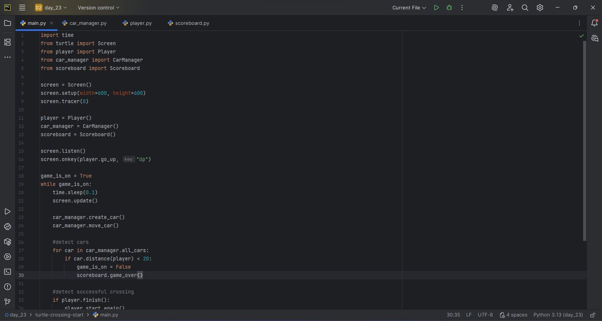
Task: Click the green inspections checkmark widget
Action: [x=581, y=36]
